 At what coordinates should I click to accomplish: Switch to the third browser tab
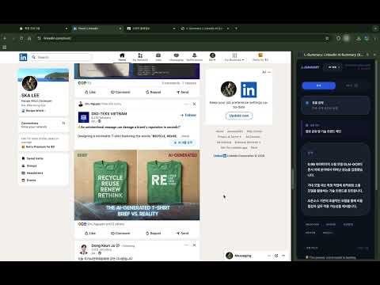[150, 28]
